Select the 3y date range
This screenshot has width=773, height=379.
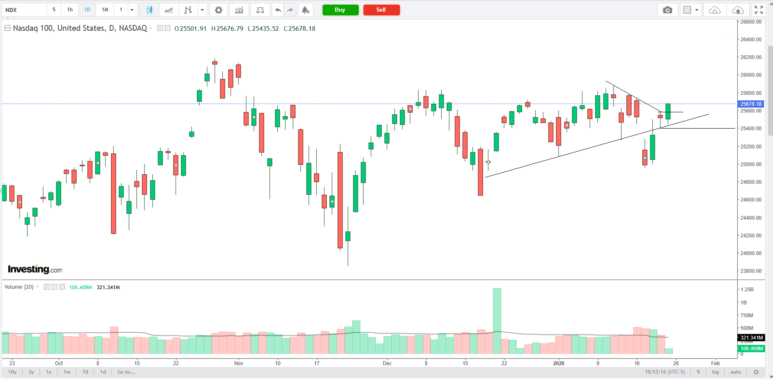[31, 372]
